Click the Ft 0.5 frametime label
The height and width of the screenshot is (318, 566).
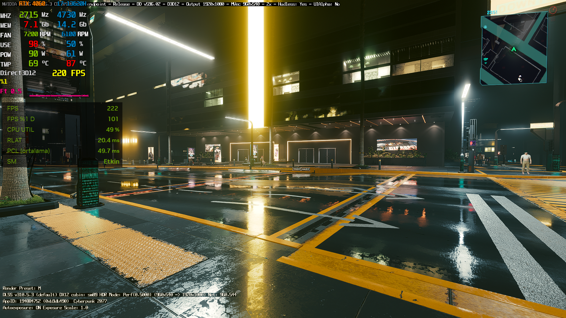(11, 91)
